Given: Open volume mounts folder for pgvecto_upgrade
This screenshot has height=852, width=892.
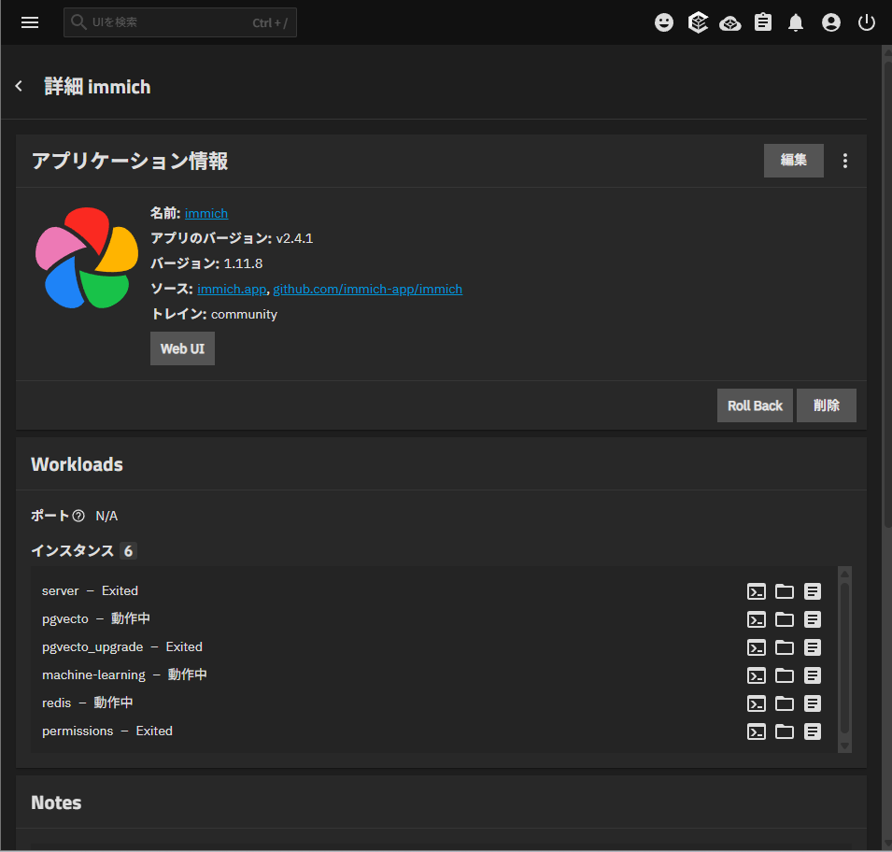Looking at the screenshot, I should [x=784, y=647].
